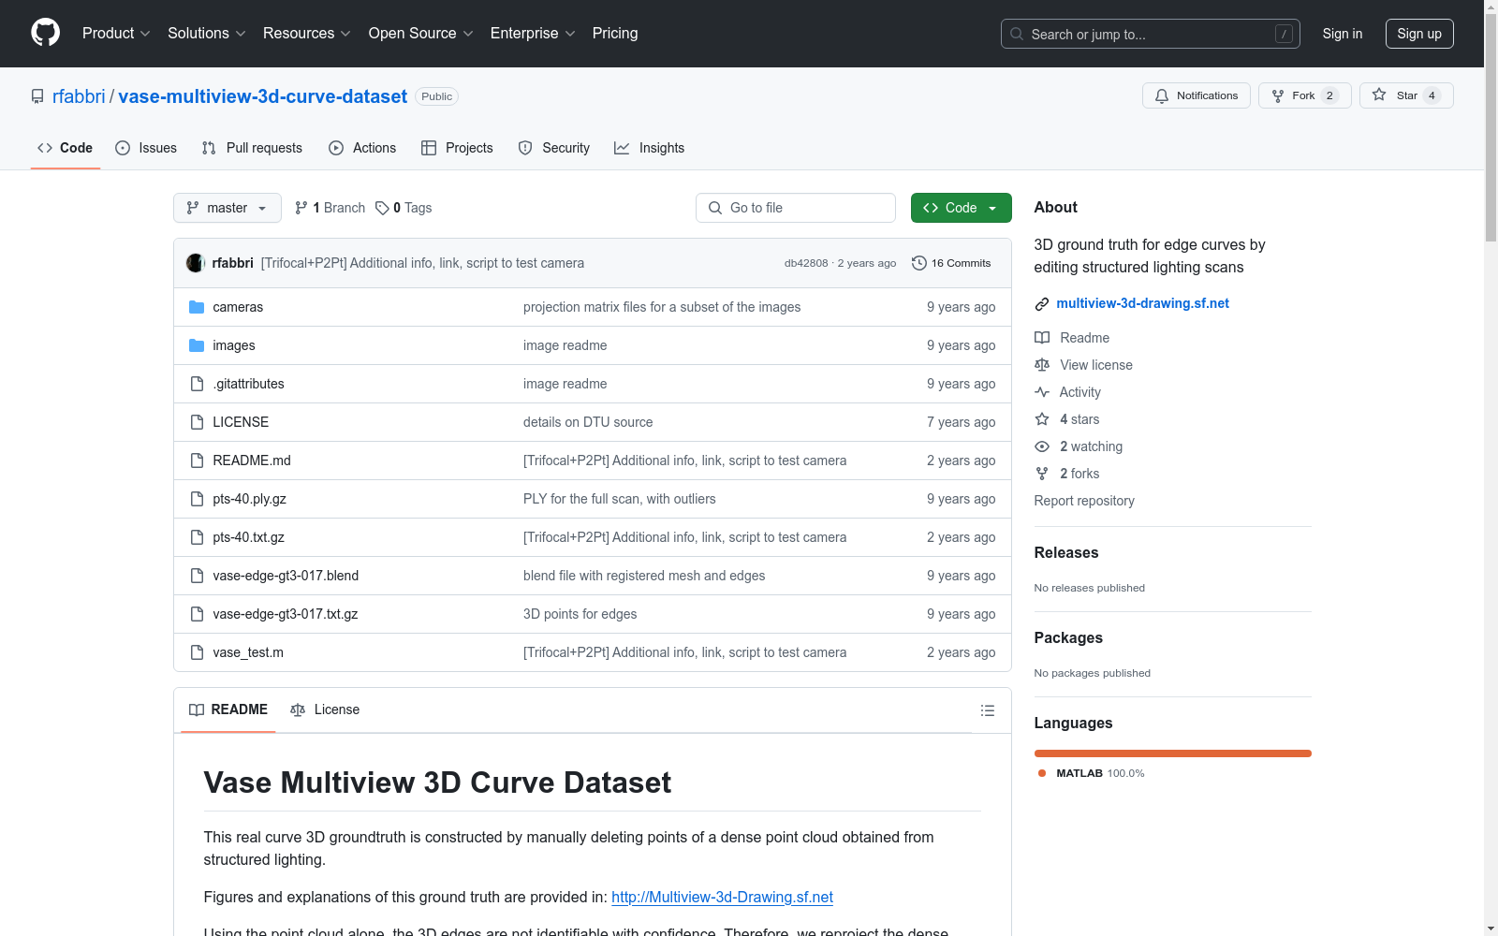Open the vase-multiview-3d-curve-dataset repository link
Viewport: 1498px width, 936px height.
[263, 96]
